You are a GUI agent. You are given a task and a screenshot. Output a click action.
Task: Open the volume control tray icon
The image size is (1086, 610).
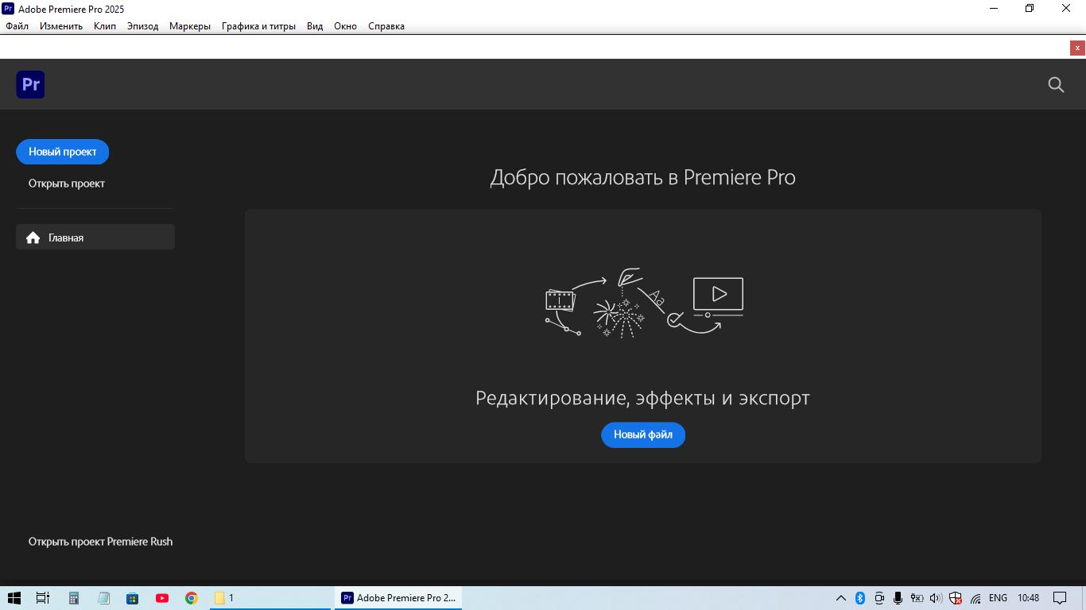click(936, 598)
